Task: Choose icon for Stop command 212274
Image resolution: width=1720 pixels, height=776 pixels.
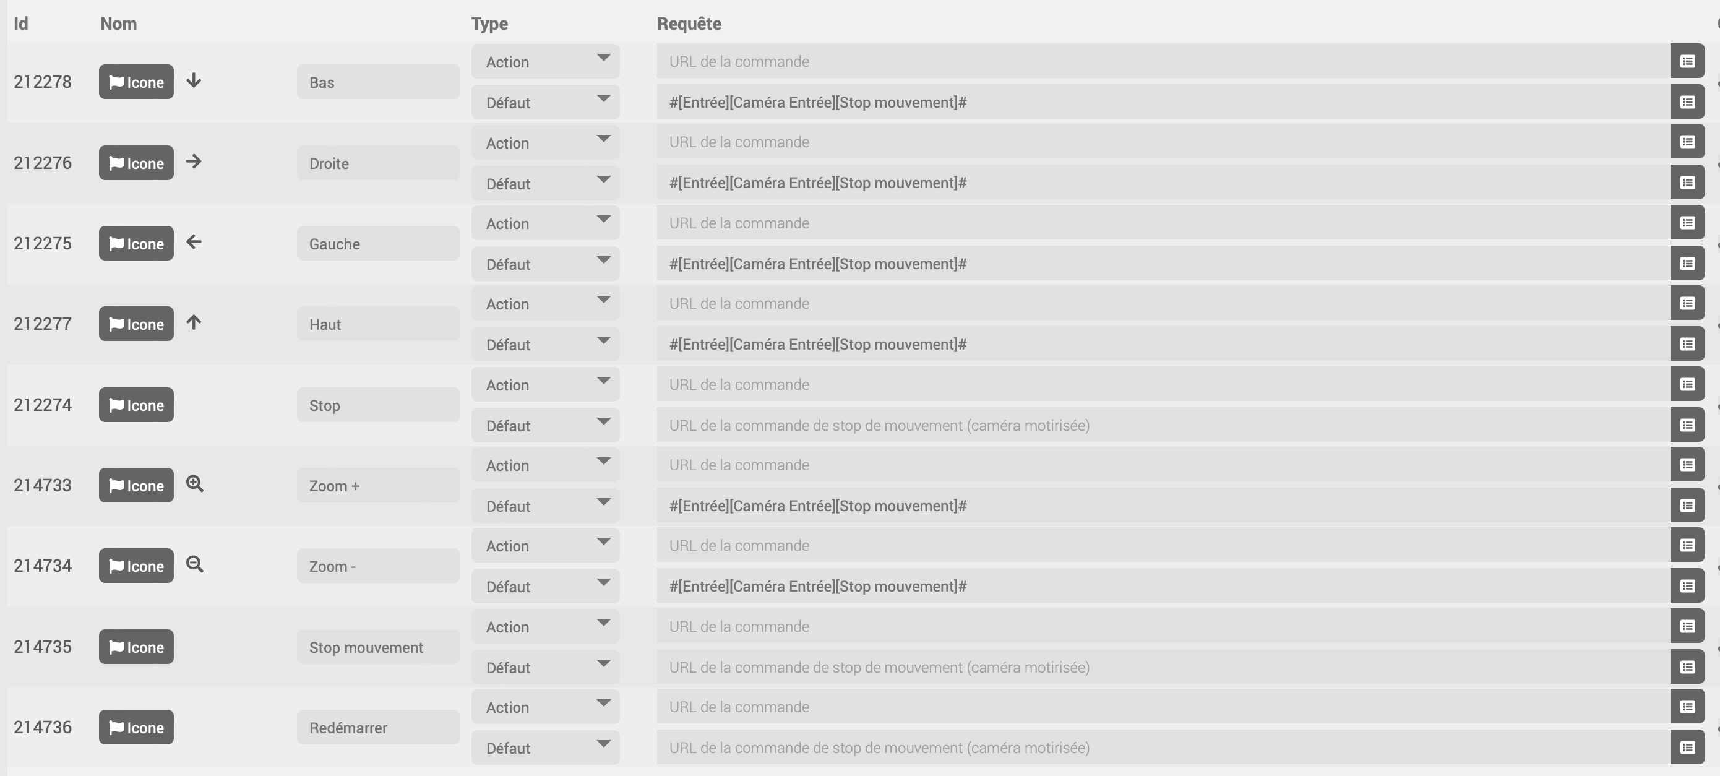Action: [136, 405]
